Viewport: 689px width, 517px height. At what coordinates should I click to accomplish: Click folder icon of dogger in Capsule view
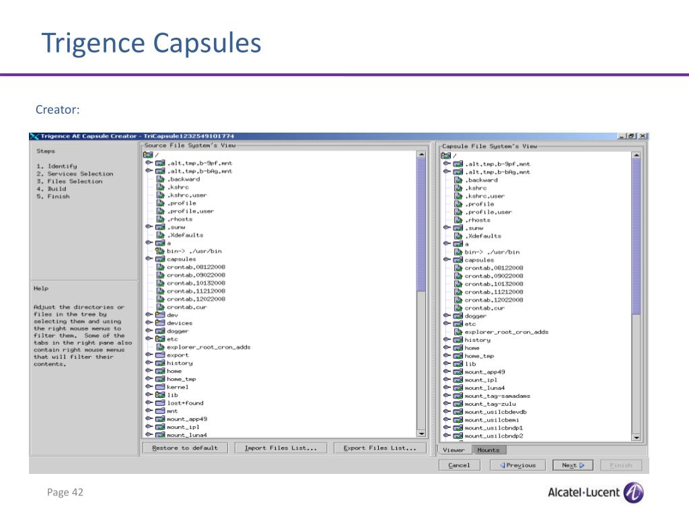click(x=458, y=316)
